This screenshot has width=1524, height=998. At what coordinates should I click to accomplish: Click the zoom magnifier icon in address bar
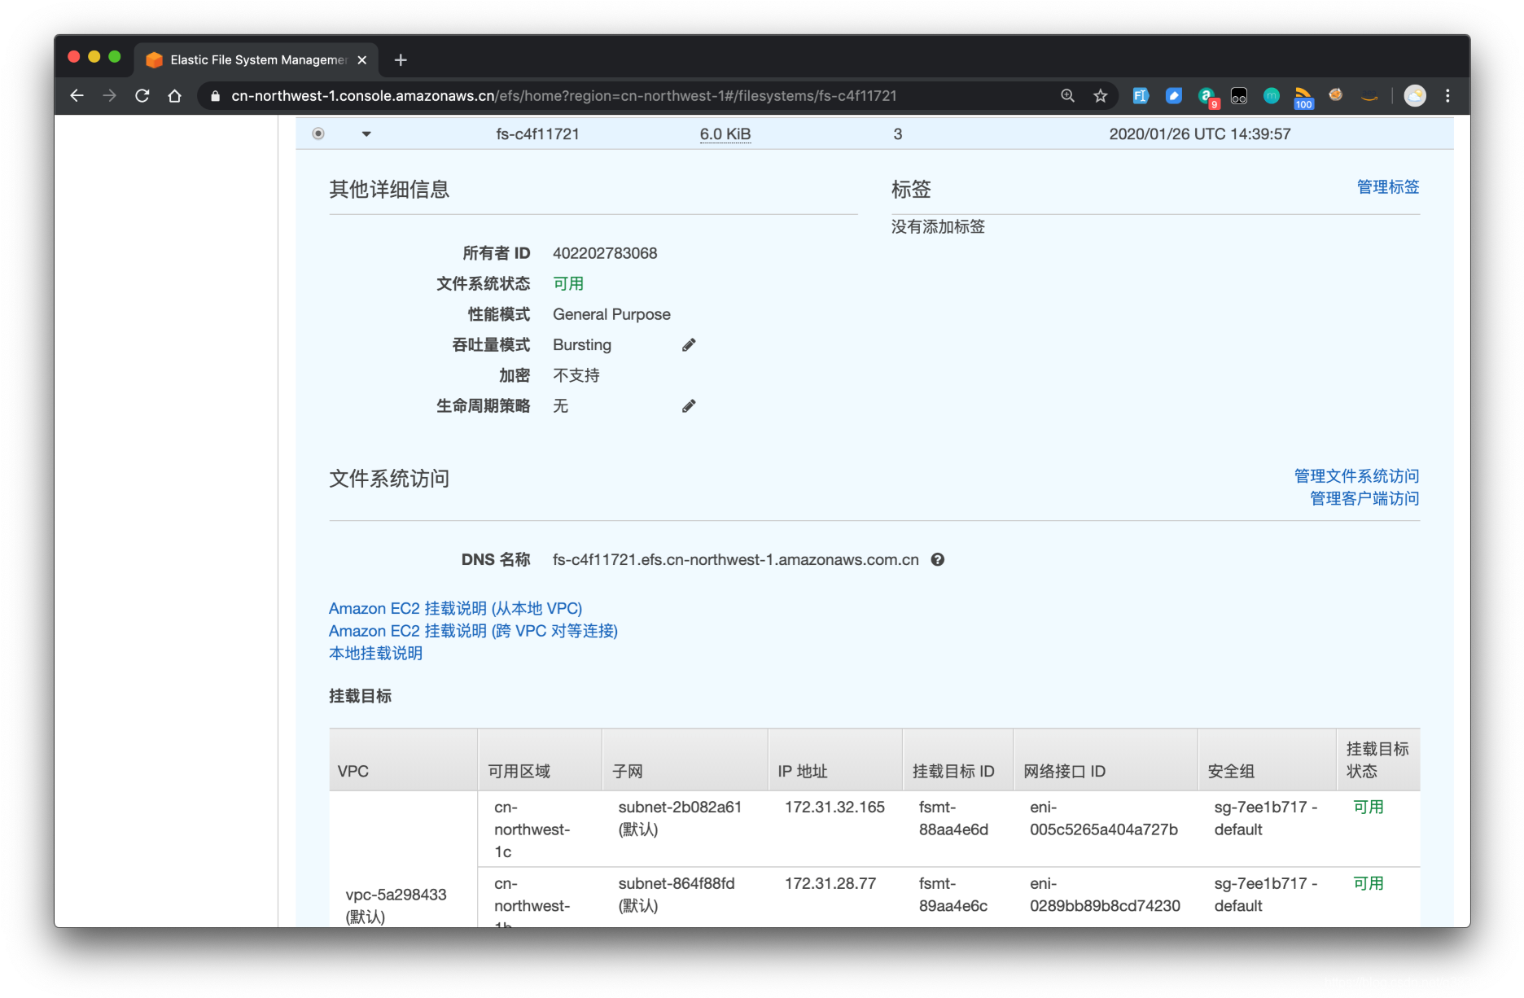point(1067,95)
